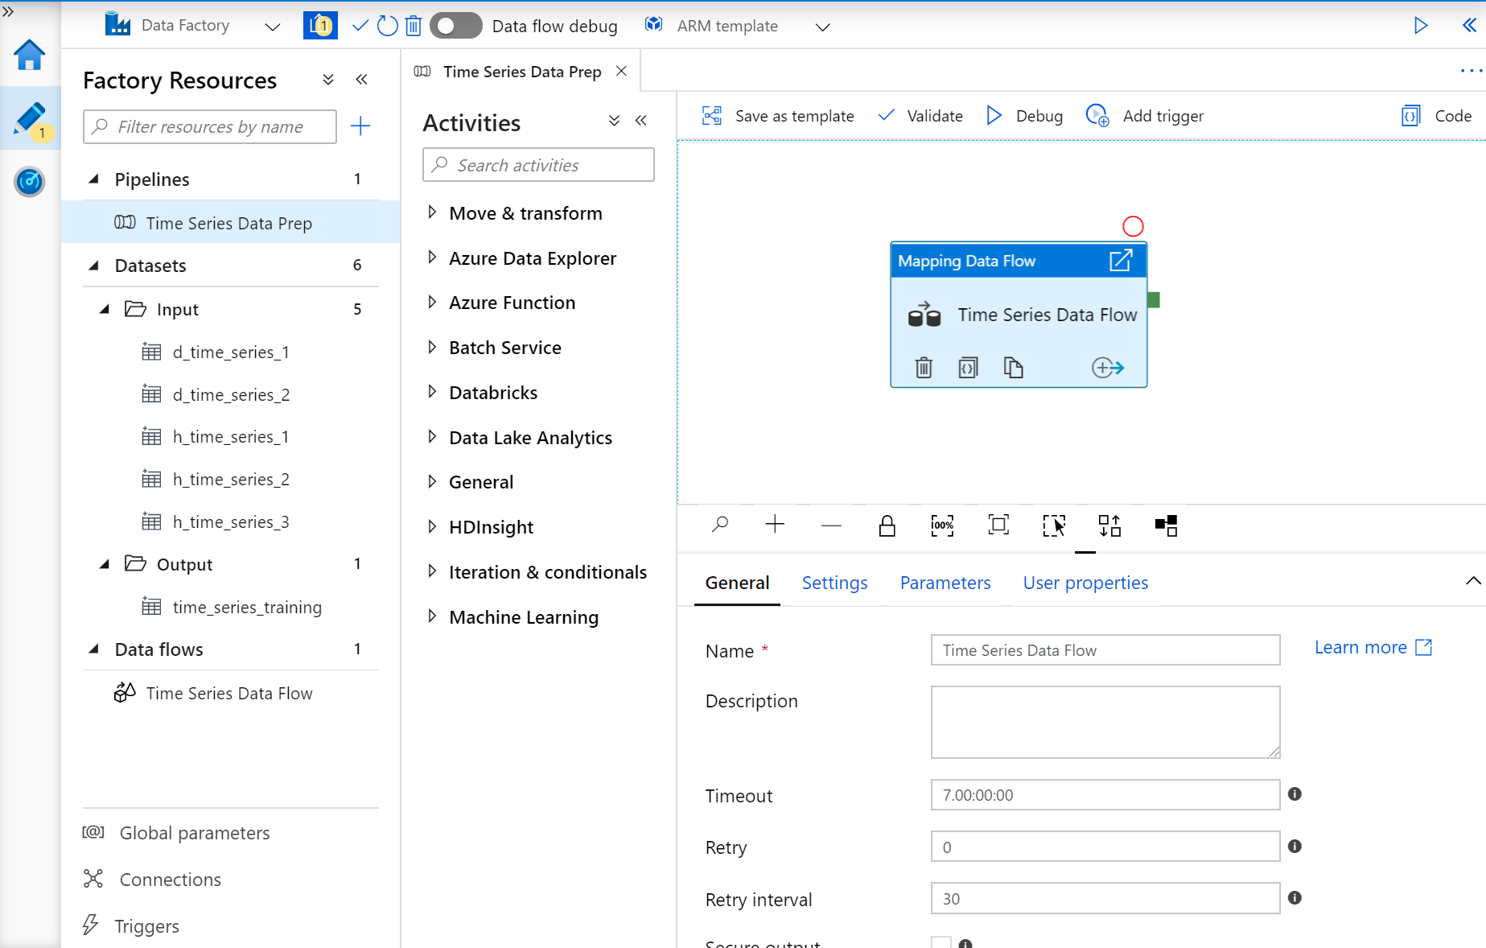
Task: Click the canvas search magnifier icon
Action: tap(720, 525)
